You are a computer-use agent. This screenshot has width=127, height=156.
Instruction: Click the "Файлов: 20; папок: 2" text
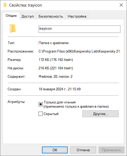(55, 76)
